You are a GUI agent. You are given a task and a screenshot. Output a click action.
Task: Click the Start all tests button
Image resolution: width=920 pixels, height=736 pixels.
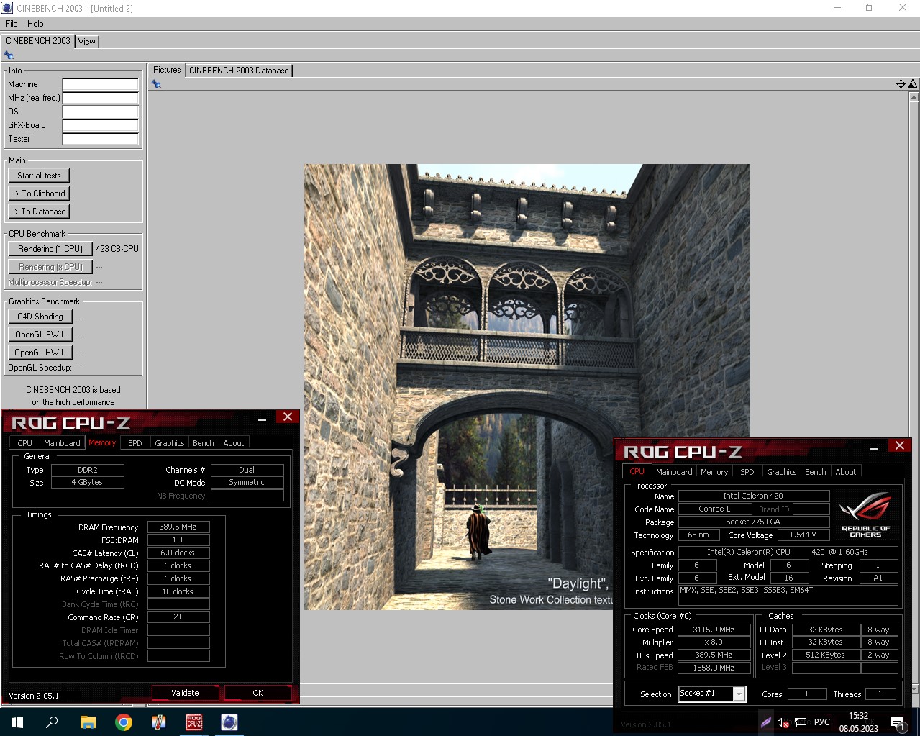(39, 176)
